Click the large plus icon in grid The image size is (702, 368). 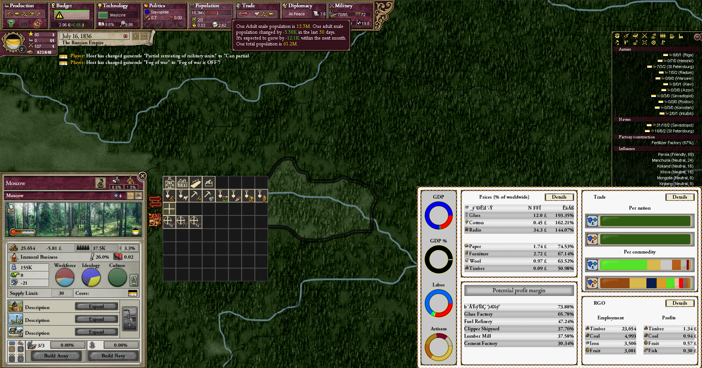tap(169, 209)
